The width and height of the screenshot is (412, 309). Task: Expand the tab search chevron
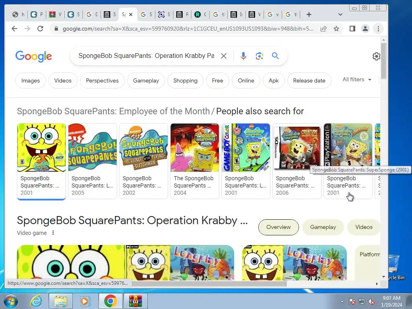[x=340, y=14]
